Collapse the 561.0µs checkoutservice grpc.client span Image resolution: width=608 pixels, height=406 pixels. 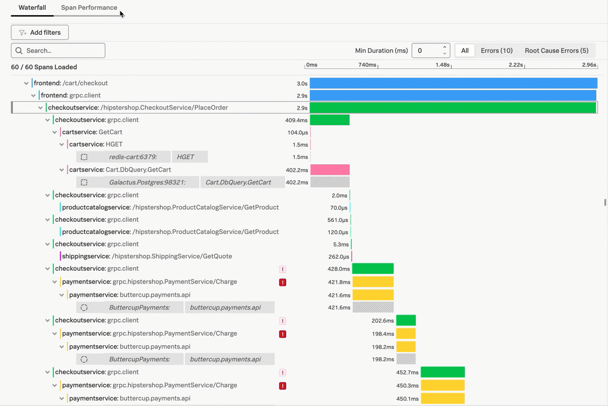coord(48,220)
